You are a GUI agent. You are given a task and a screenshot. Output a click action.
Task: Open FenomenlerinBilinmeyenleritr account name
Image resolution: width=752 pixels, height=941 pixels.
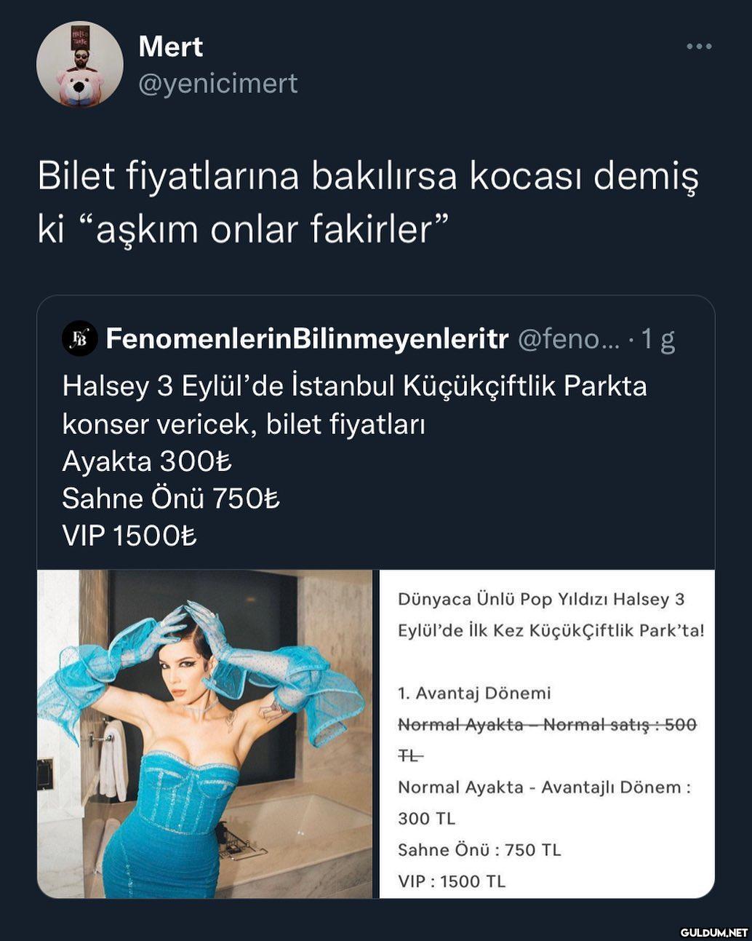pos(306,338)
